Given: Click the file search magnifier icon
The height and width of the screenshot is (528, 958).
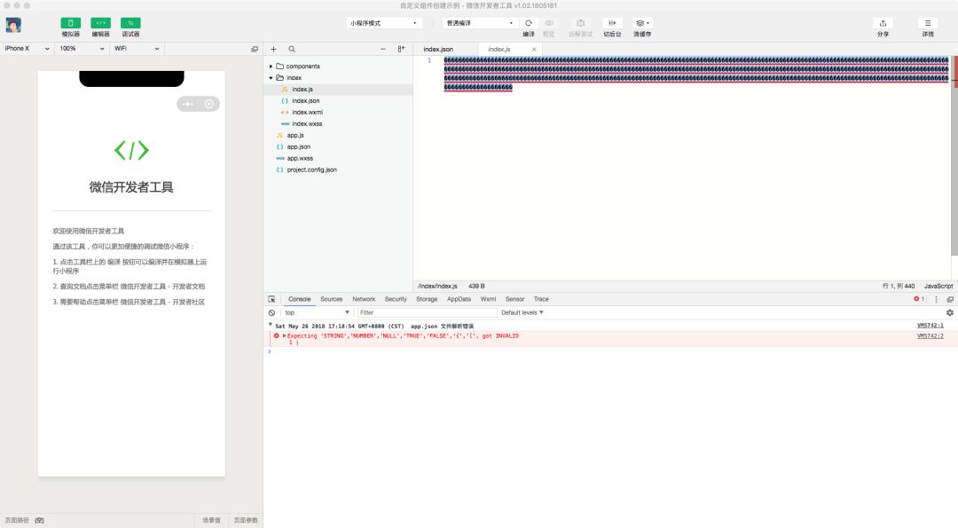Looking at the screenshot, I should click(x=292, y=49).
